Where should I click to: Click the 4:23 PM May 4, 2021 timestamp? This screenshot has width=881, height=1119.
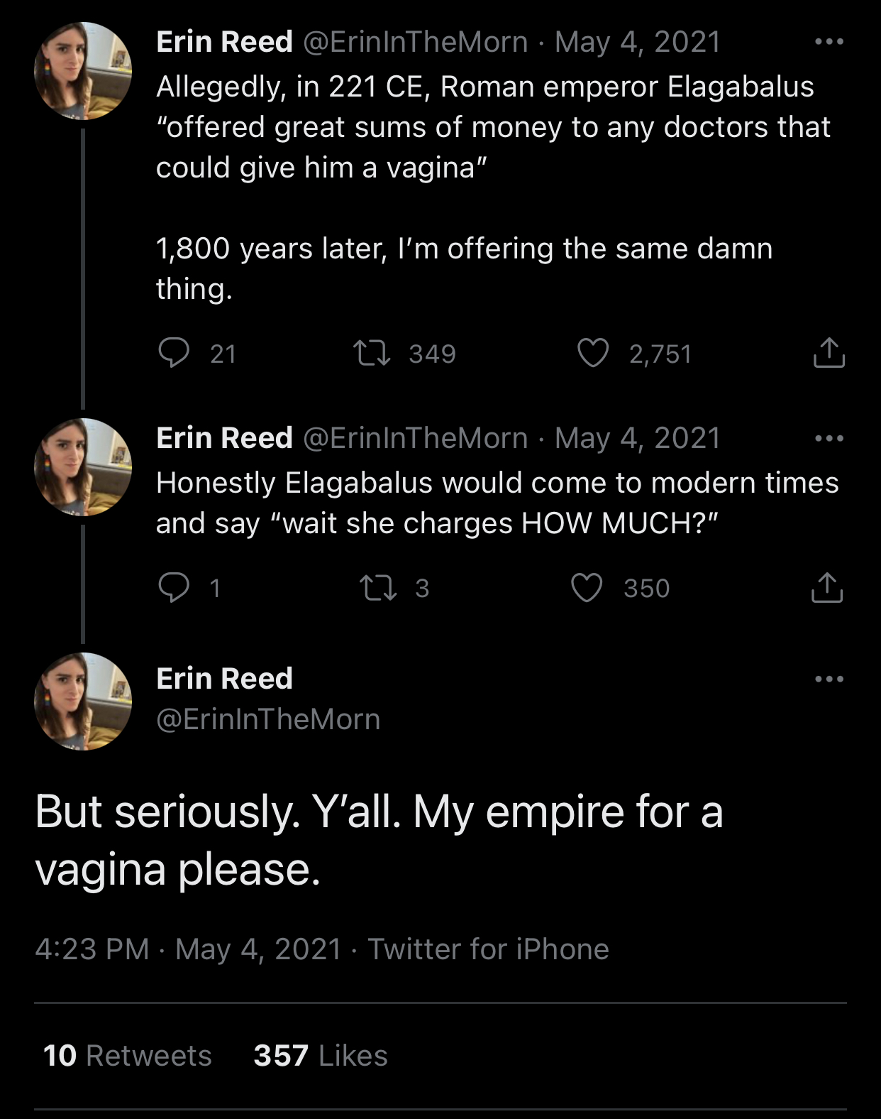click(188, 949)
